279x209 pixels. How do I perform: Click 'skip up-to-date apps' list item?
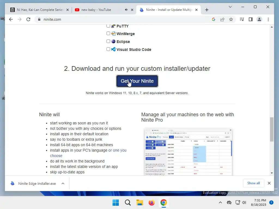(x=67, y=172)
